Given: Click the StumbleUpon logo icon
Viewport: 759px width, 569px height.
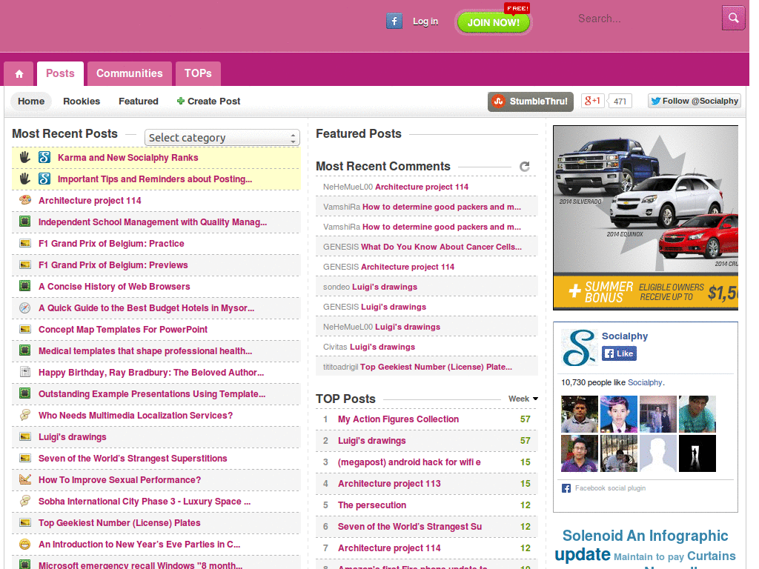Looking at the screenshot, I should (x=498, y=101).
